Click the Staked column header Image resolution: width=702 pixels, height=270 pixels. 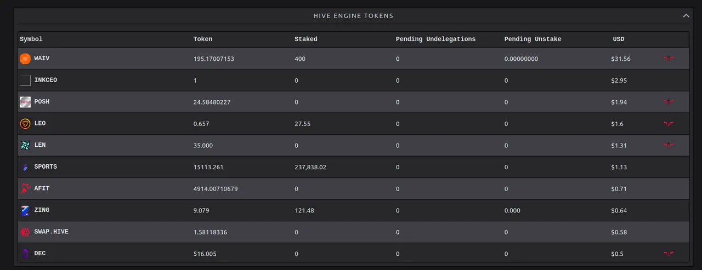(x=306, y=39)
